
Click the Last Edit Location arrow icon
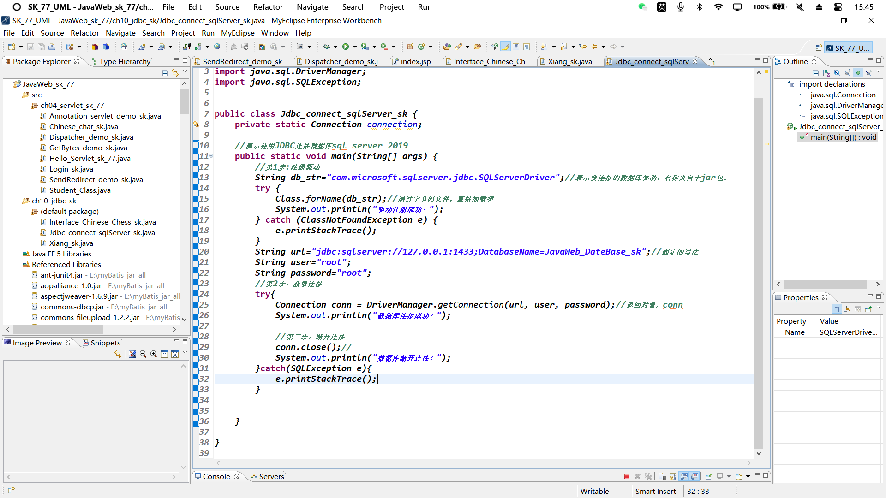point(583,47)
